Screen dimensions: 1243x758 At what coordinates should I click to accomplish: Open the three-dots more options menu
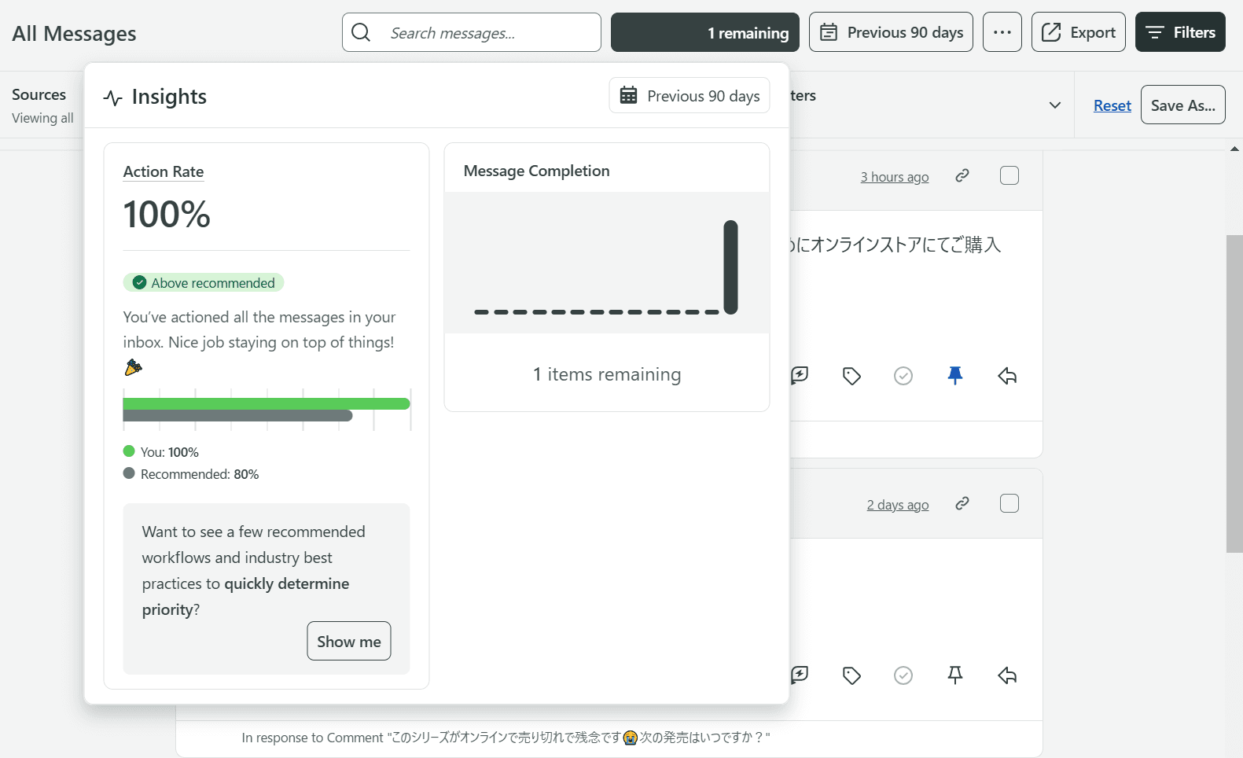coord(1002,32)
